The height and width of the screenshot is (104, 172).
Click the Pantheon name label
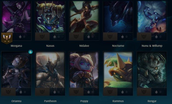pyautogui.click(x=50, y=101)
